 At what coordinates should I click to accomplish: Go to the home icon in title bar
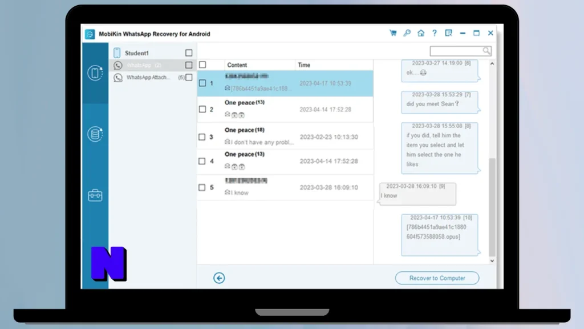tap(421, 33)
